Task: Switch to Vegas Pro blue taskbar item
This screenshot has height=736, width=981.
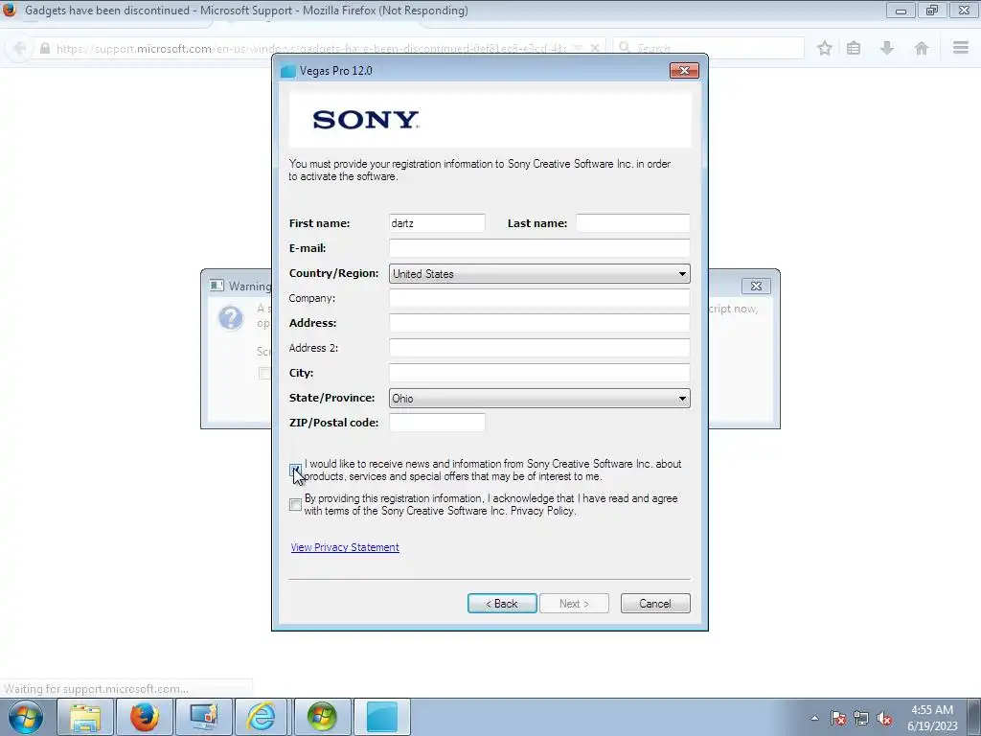Action: (381, 717)
